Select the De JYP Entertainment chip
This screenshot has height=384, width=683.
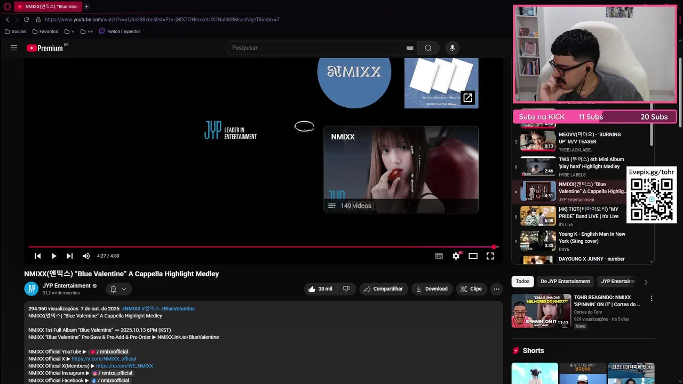[x=565, y=282]
